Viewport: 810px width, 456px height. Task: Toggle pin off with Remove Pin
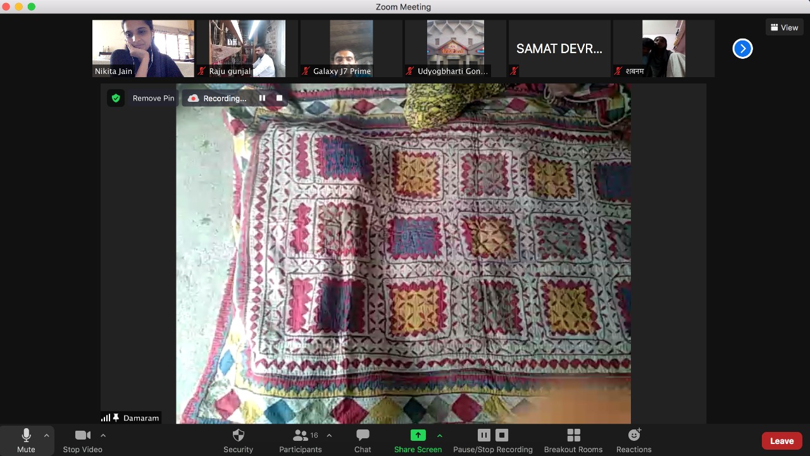[x=153, y=98]
